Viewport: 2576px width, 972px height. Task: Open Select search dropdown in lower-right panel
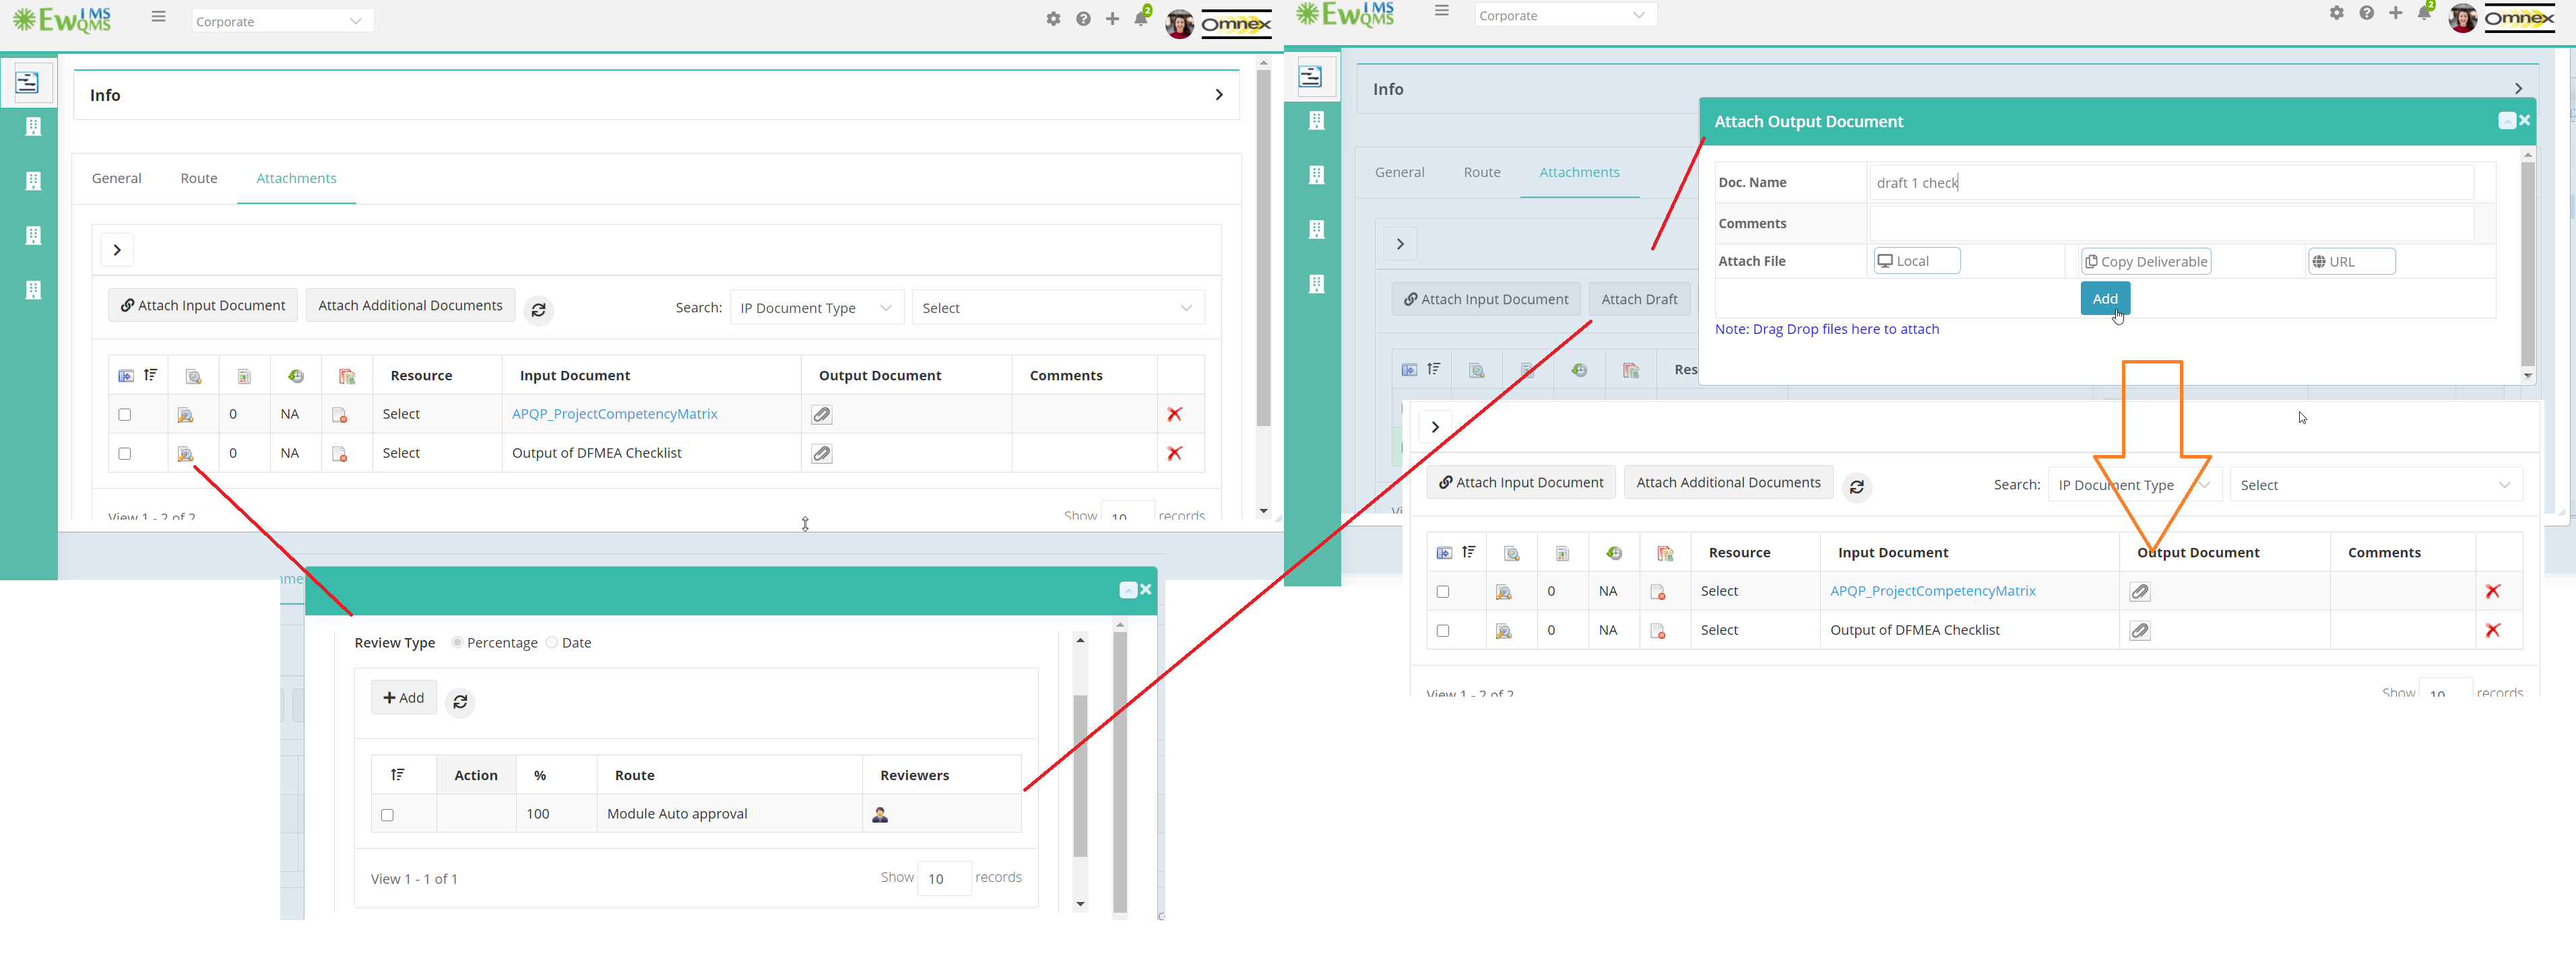(2376, 485)
